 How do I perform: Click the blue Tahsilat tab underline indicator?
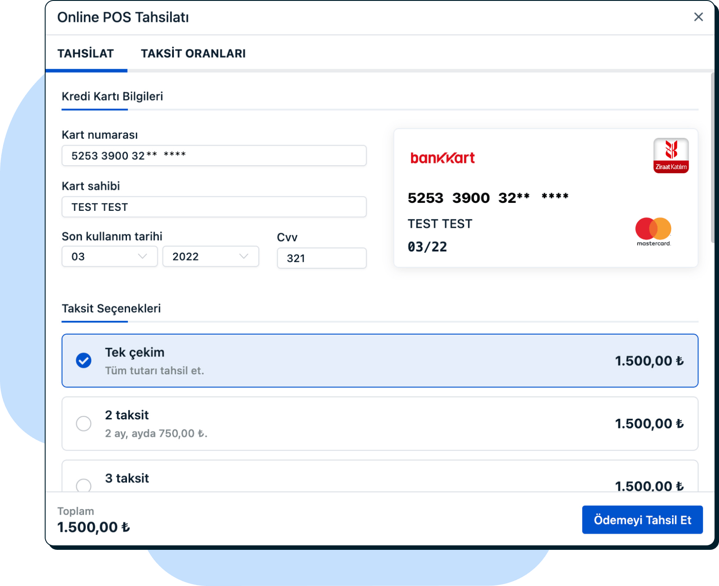pyautogui.click(x=87, y=70)
